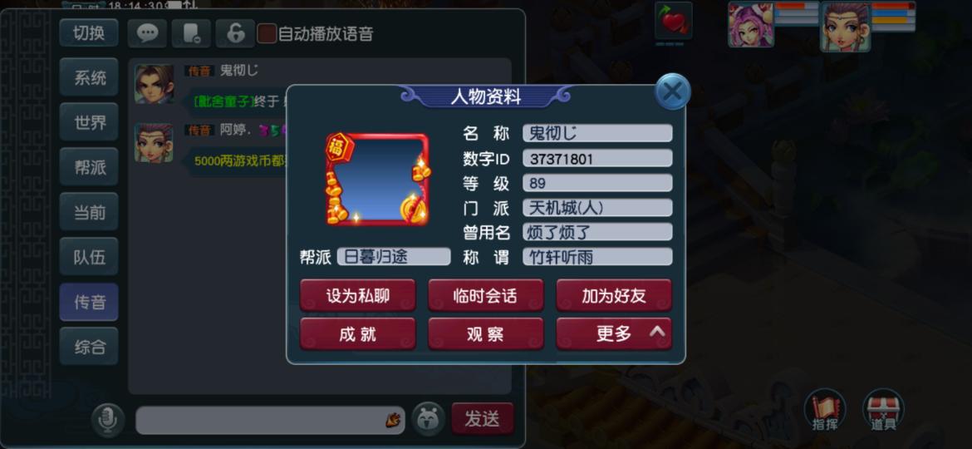Close the 人物资料 dialog
Viewport: 972px width, 449px height.
(672, 91)
